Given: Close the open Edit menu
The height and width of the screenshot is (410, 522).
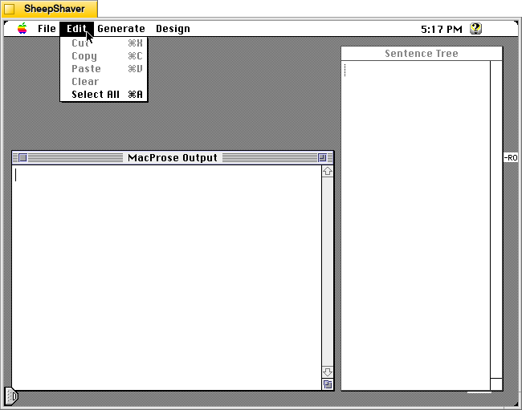Looking at the screenshot, I should (x=76, y=29).
